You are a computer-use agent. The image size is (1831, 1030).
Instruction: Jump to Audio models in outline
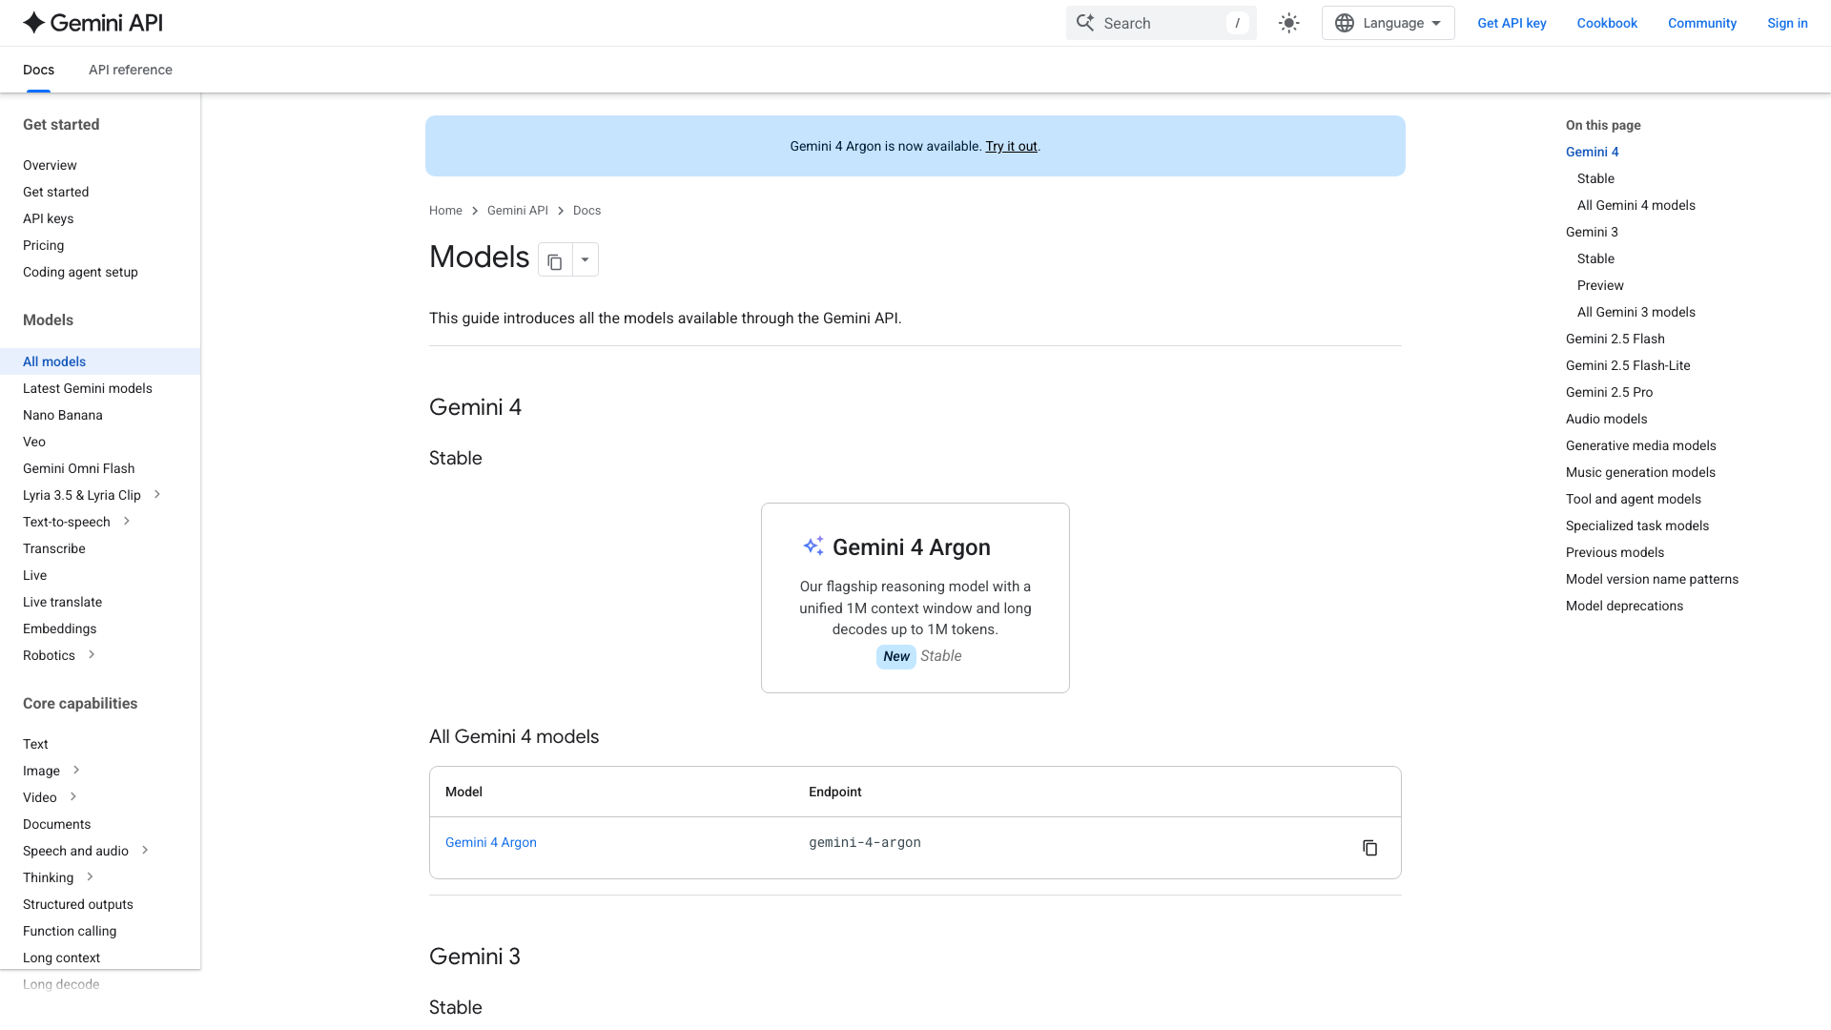(x=1607, y=419)
